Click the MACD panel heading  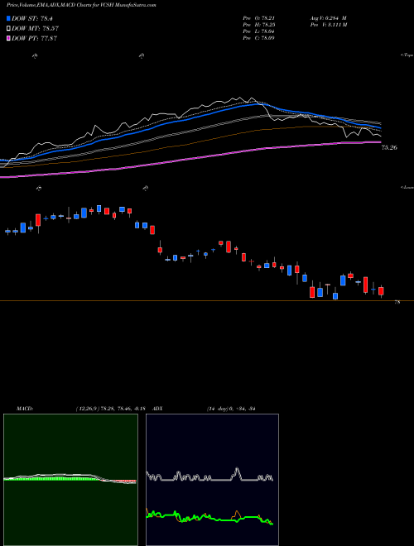click(24, 409)
